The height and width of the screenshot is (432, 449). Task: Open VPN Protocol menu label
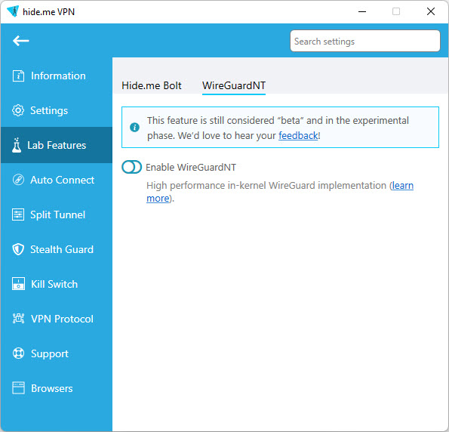tap(62, 319)
